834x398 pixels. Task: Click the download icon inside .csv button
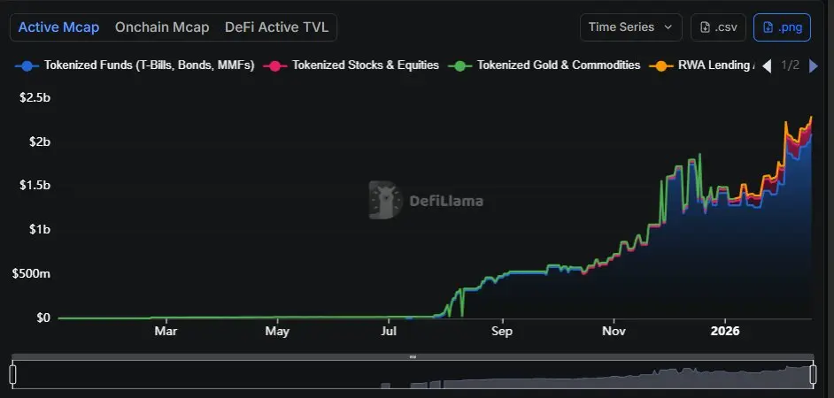point(706,27)
